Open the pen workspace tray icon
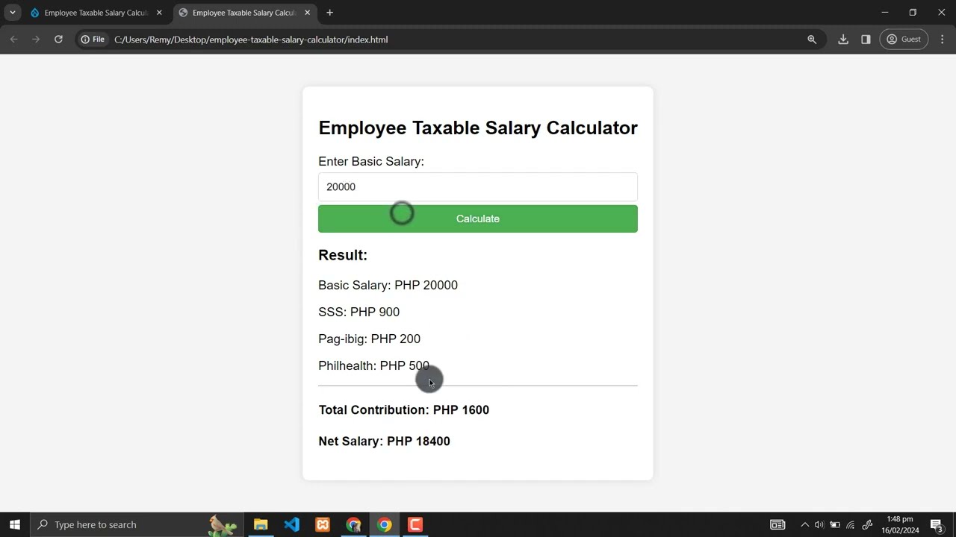Image resolution: width=956 pixels, height=537 pixels. click(867, 525)
